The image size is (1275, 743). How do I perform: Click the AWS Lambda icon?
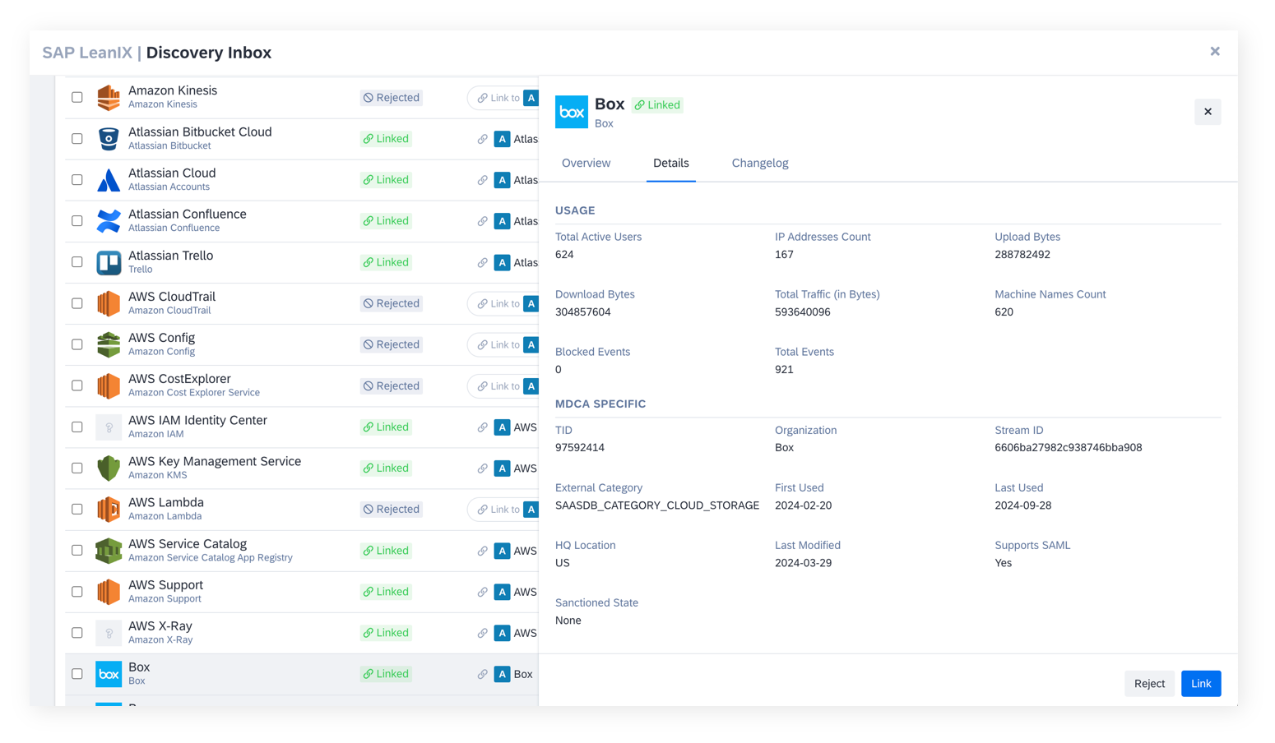coord(109,510)
